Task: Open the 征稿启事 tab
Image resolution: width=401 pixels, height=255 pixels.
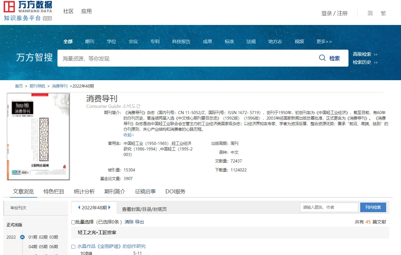Action: point(145,191)
